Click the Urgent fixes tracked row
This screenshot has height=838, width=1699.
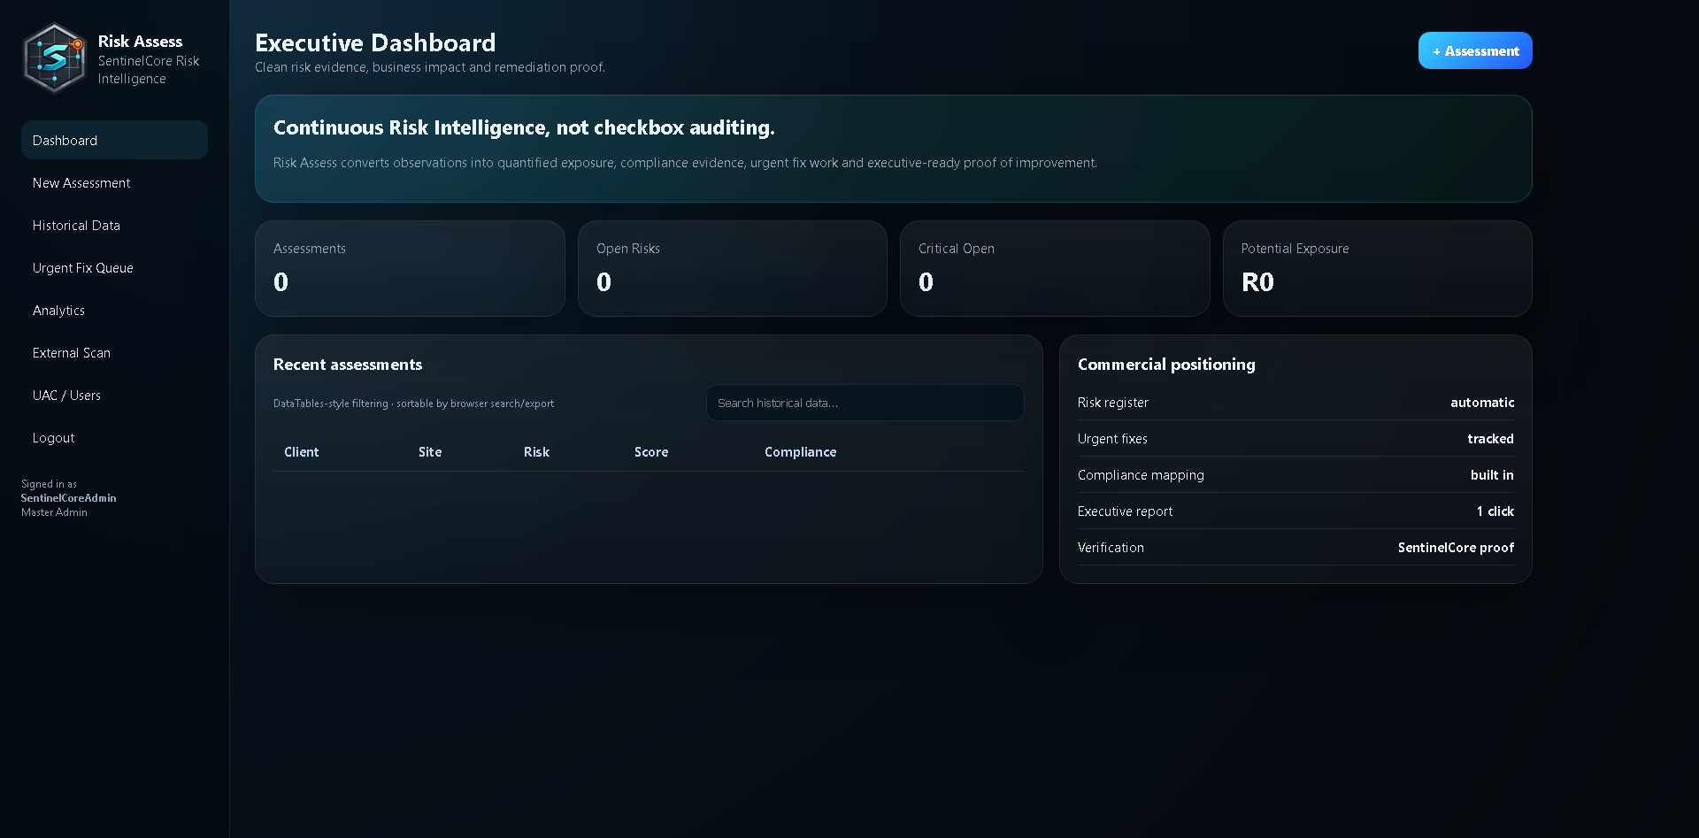(1295, 439)
